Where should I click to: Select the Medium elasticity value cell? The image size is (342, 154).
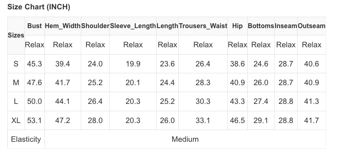[185, 139]
